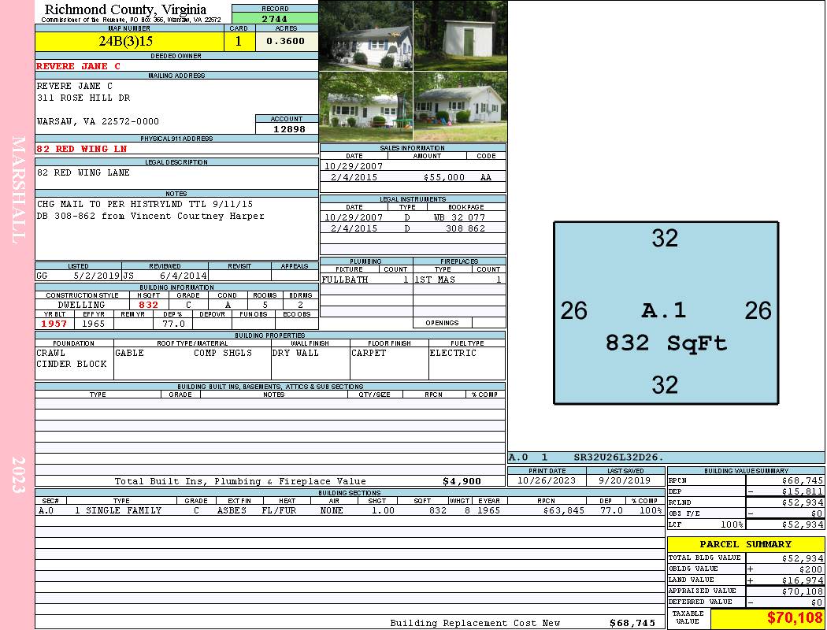
Task: Select the account number 12898 box
Action: [287, 128]
